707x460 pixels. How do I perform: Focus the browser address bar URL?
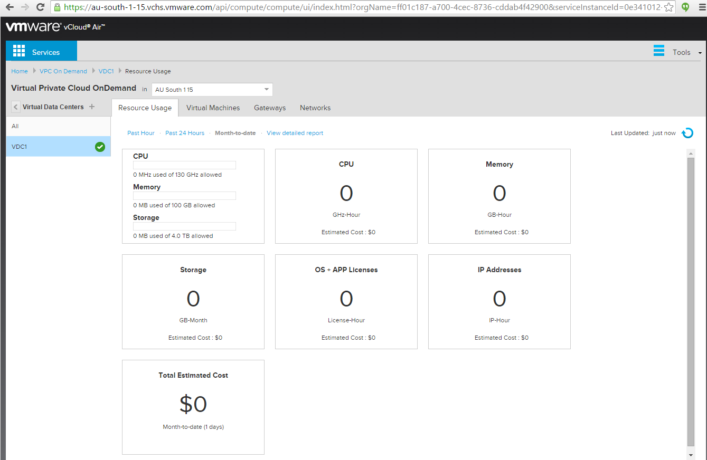coord(363,7)
